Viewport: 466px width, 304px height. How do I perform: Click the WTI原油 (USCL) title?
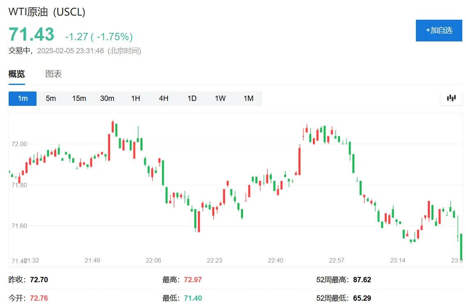47,12
